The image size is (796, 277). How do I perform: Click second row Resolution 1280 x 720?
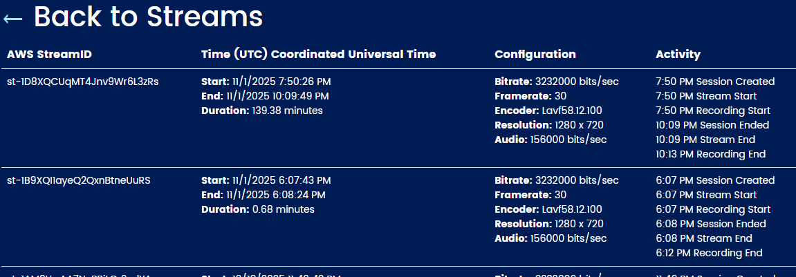[x=549, y=224]
